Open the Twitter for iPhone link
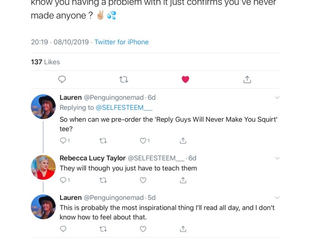The height and width of the screenshot is (239, 310). [x=121, y=42]
